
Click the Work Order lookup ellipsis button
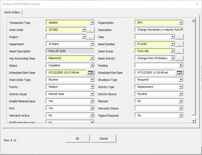point(91,30)
